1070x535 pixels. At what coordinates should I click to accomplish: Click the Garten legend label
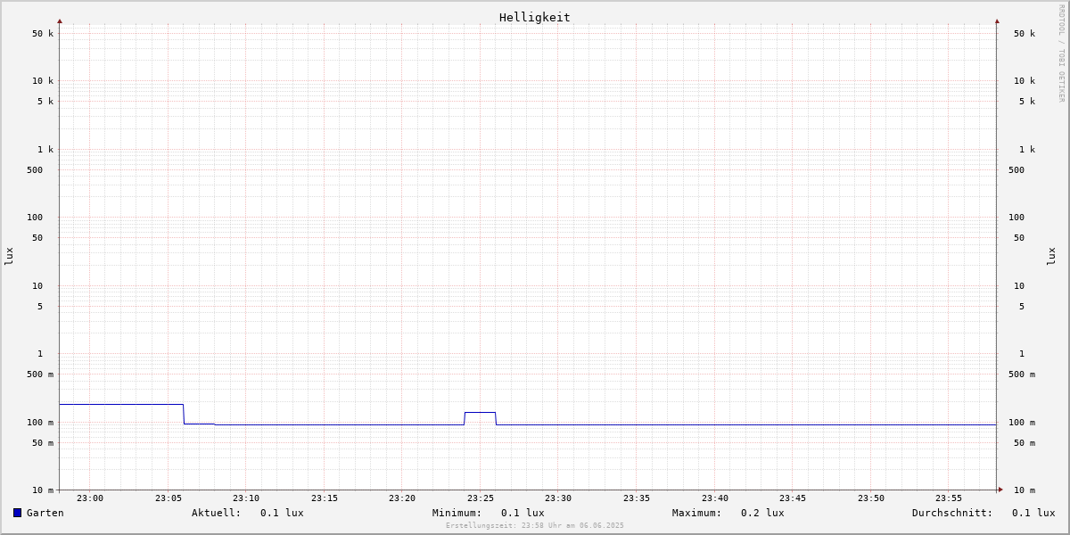(45, 513)
